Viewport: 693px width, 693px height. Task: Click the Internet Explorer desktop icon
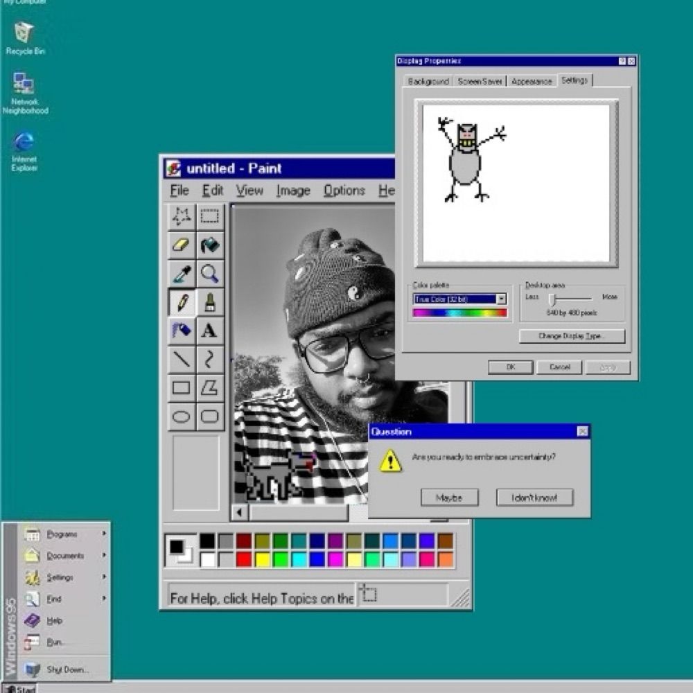click(24, 151)
